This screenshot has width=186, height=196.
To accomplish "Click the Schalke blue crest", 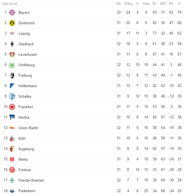I will click(12, 96).
